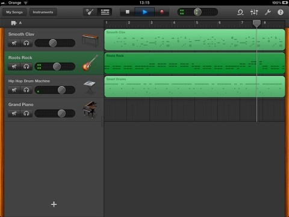Image resolution: width=289 pixels, height=217 pixels.
Task: Select the Roots Rock green region
Action: click(x=194, y=63)
